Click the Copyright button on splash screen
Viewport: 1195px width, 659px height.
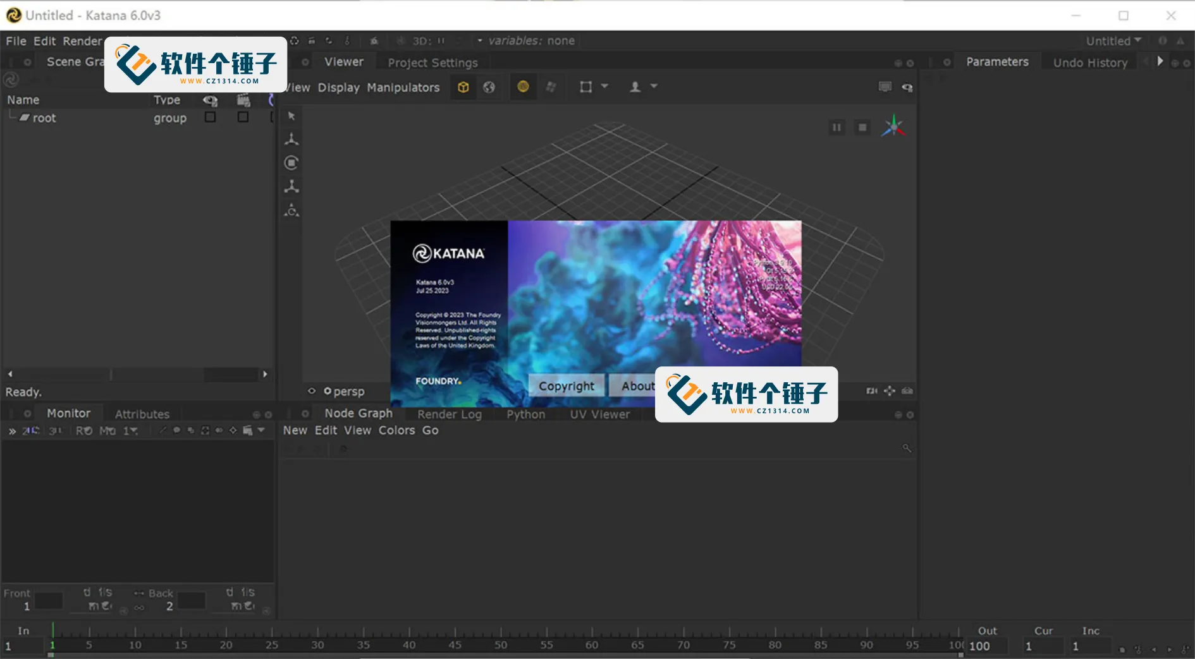[x=567, y=385]
